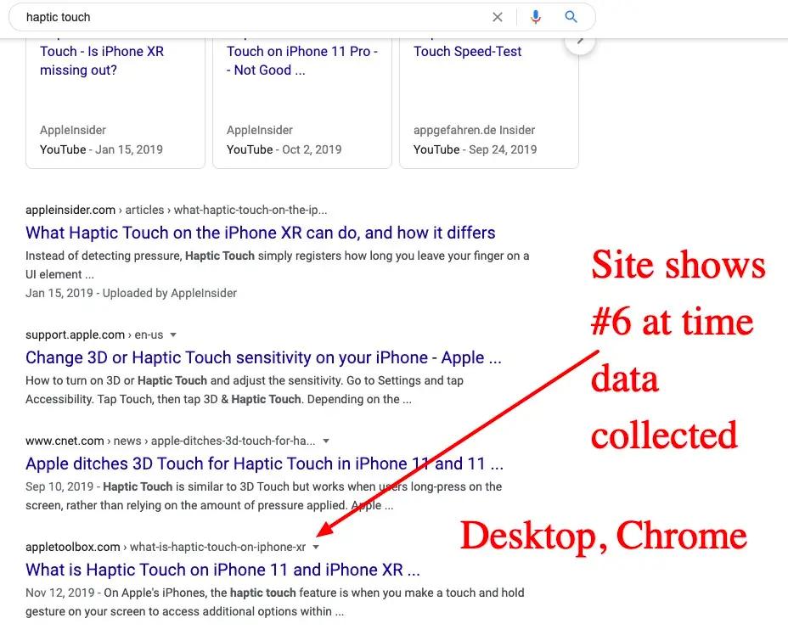Open "What is Haptic Touch on iPhone 11 and iPhone XR" result
The image size is (788, 635).
tap(222, 570)
